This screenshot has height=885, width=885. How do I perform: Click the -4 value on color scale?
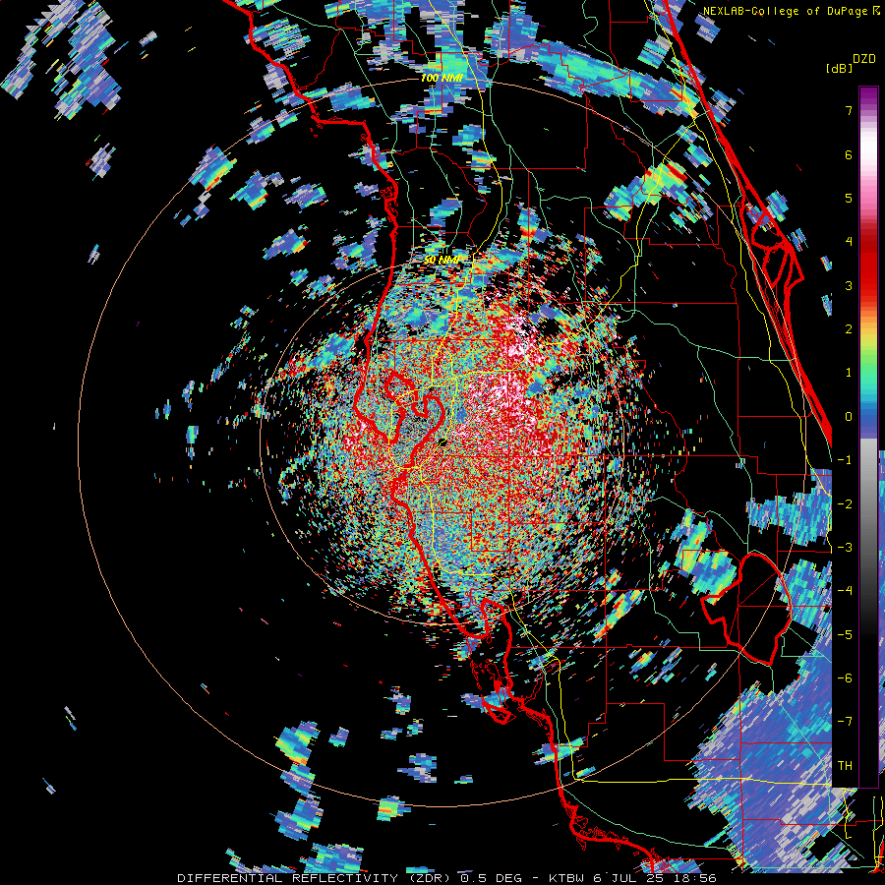pyautogui.click(x=845, y=591)
